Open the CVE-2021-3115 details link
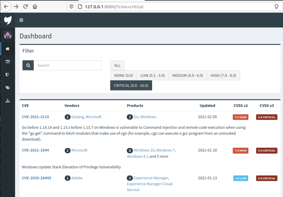The width and height of the screenshot is (283, 197). pos(35,117)
